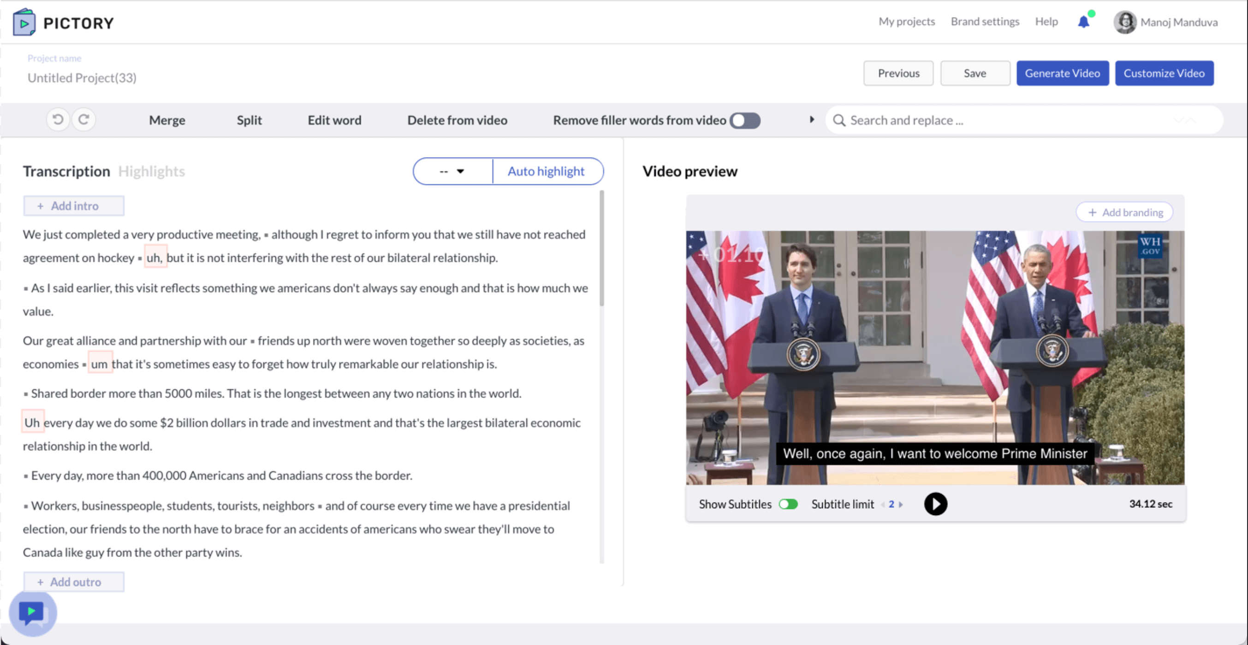Click Manoj Manduva's profile avatar

[1124, 22]
